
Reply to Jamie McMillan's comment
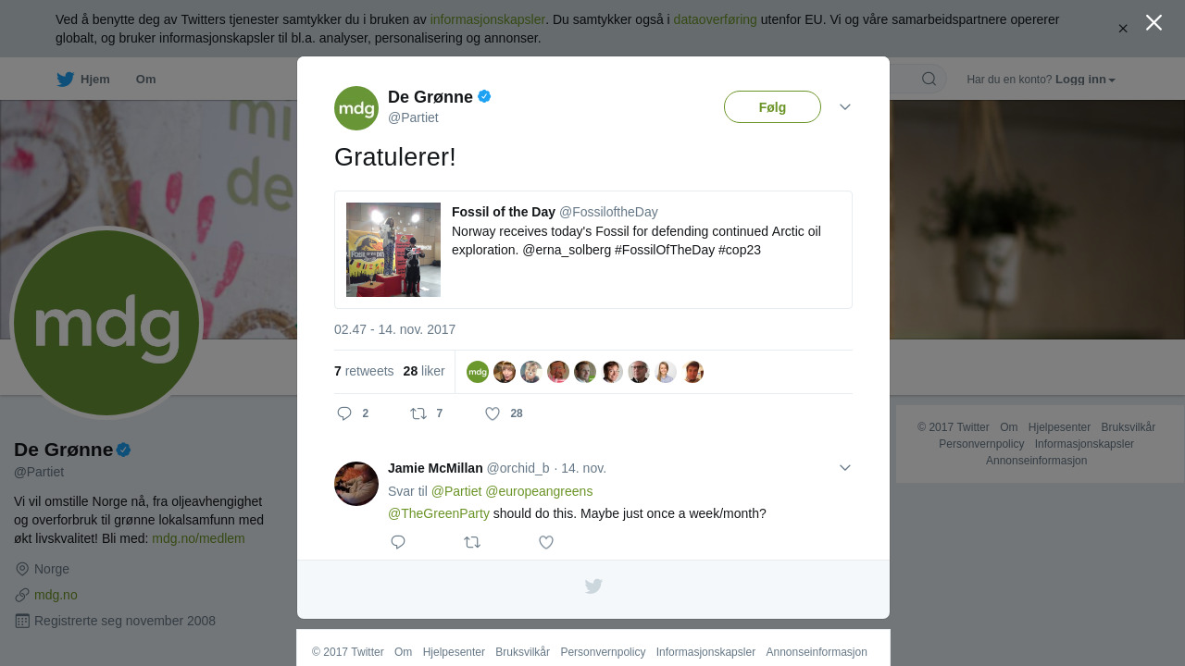pyautogui.click(x=398, y=542)
